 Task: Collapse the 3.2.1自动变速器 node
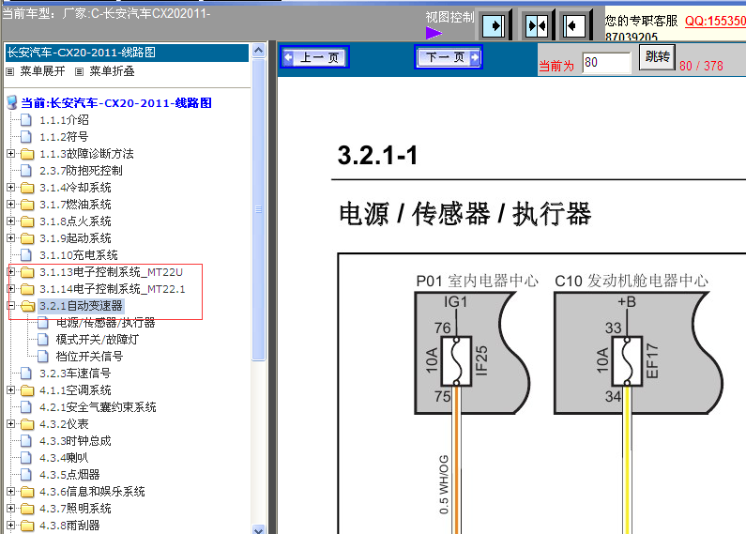pos(10,306)
